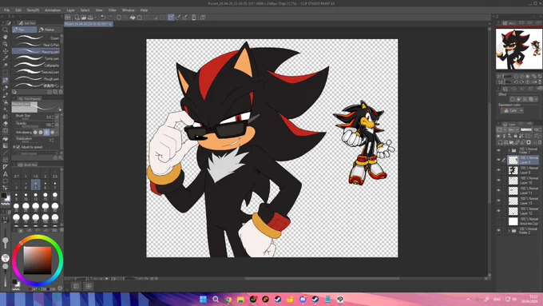Viewport: 543px width, 306px height.
Task: Open the Window menu
Action: 128,10
